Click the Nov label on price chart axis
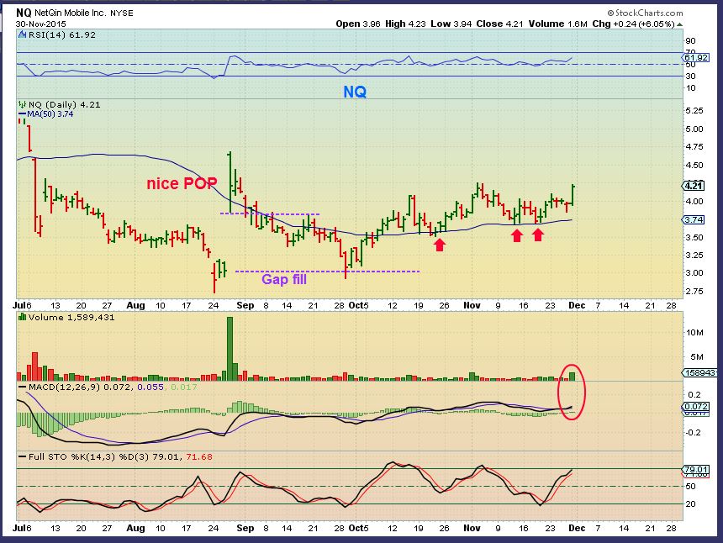Screen dimensions: 723x543 (x=472, y=306)
